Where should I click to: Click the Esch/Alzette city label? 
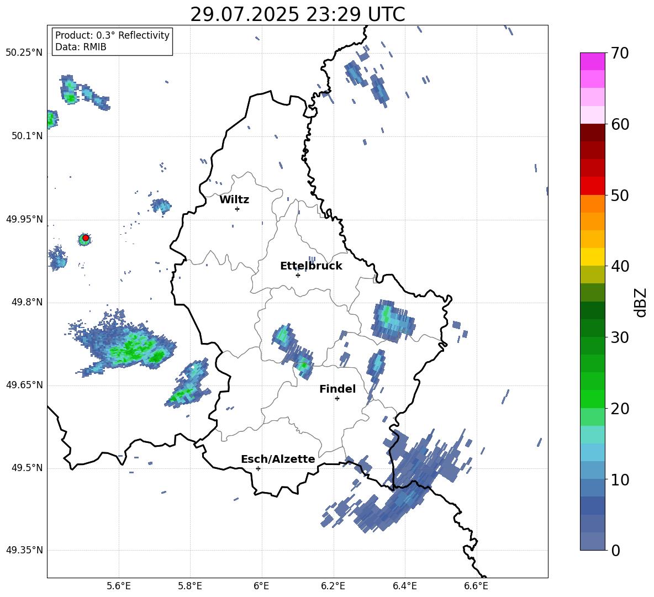coord(278,459)
